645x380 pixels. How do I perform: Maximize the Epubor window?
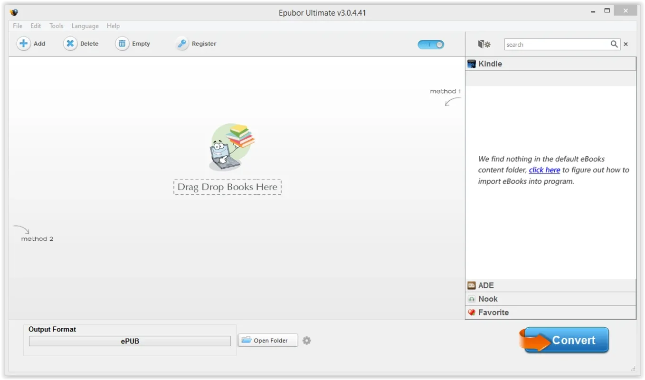tap(607, 10)
